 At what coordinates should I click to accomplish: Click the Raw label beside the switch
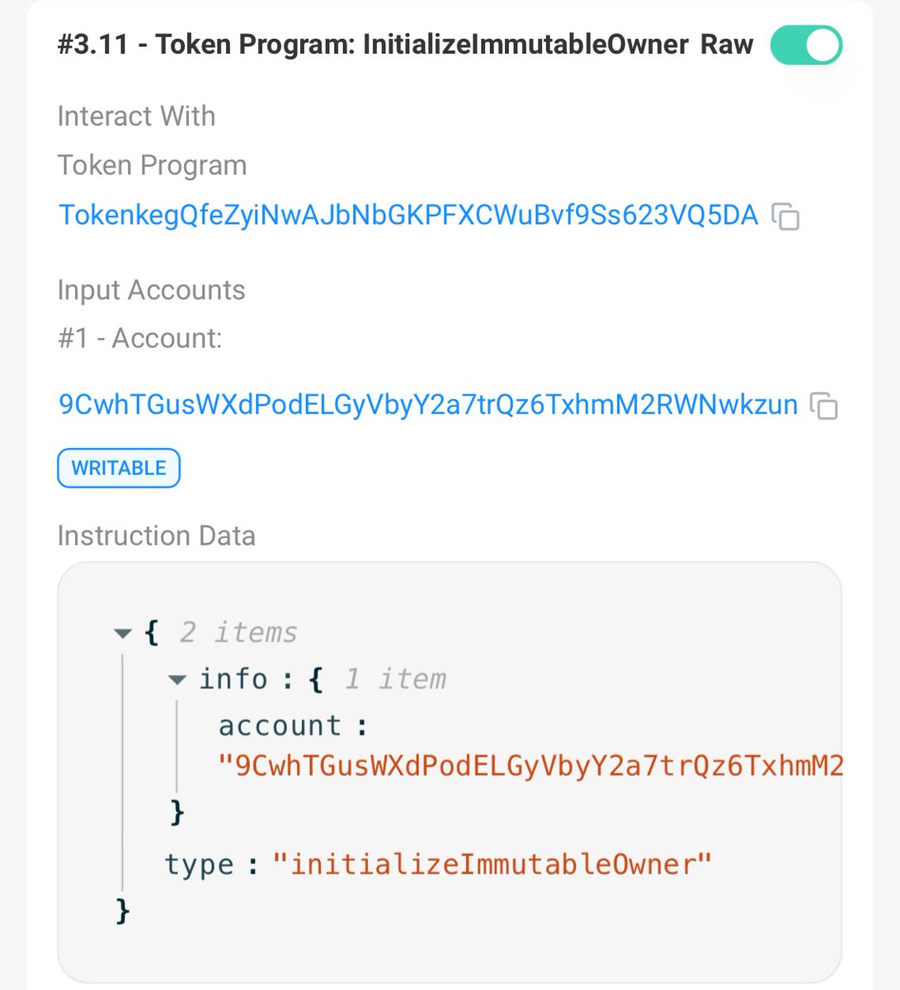(727, 45)
